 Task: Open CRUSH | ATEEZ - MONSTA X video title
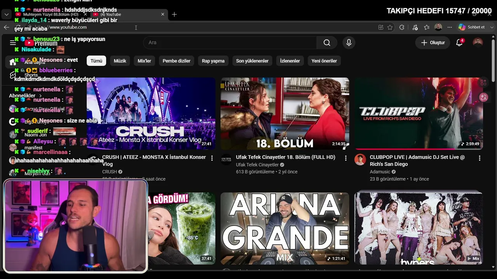[x=154, y=160]
